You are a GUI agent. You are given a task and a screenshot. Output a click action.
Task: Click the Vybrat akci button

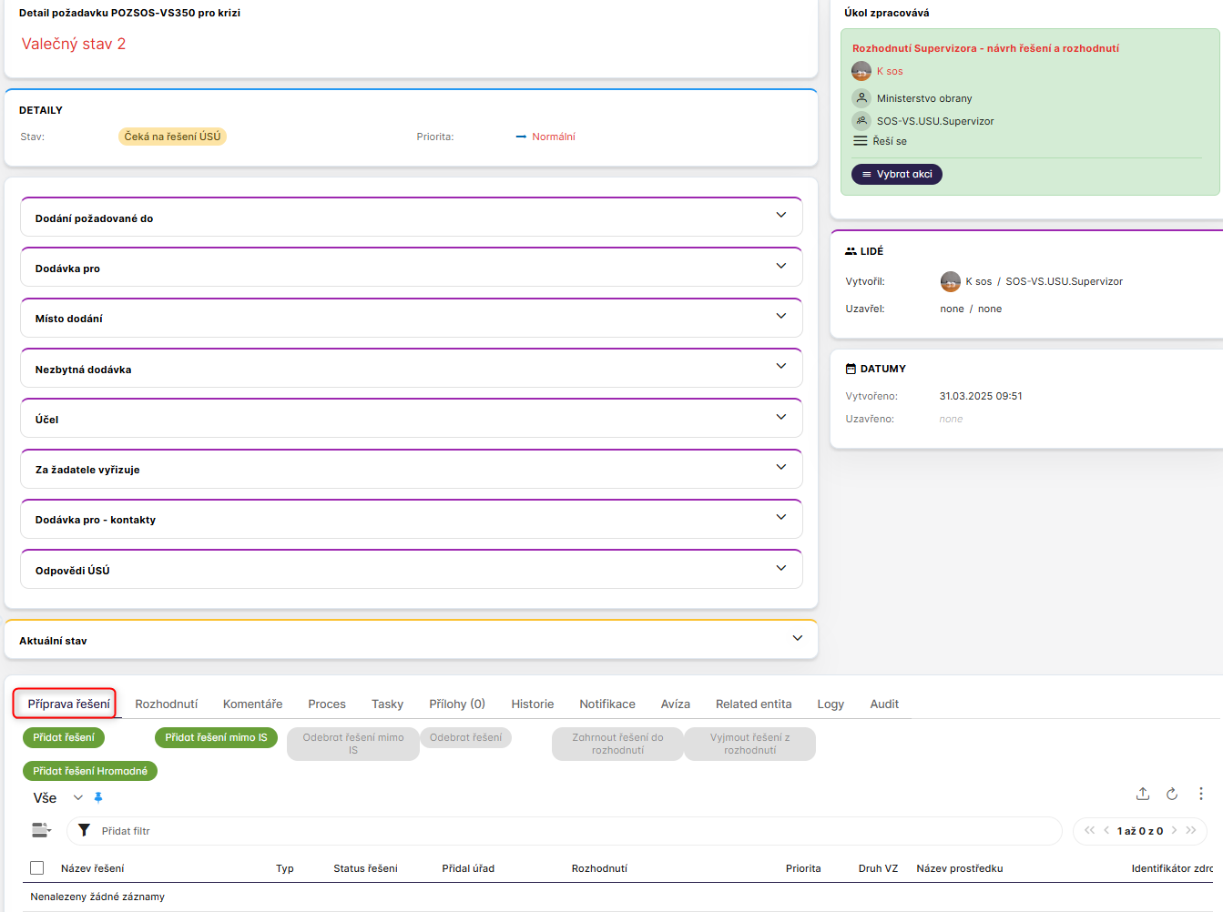[x=896, y=174]
